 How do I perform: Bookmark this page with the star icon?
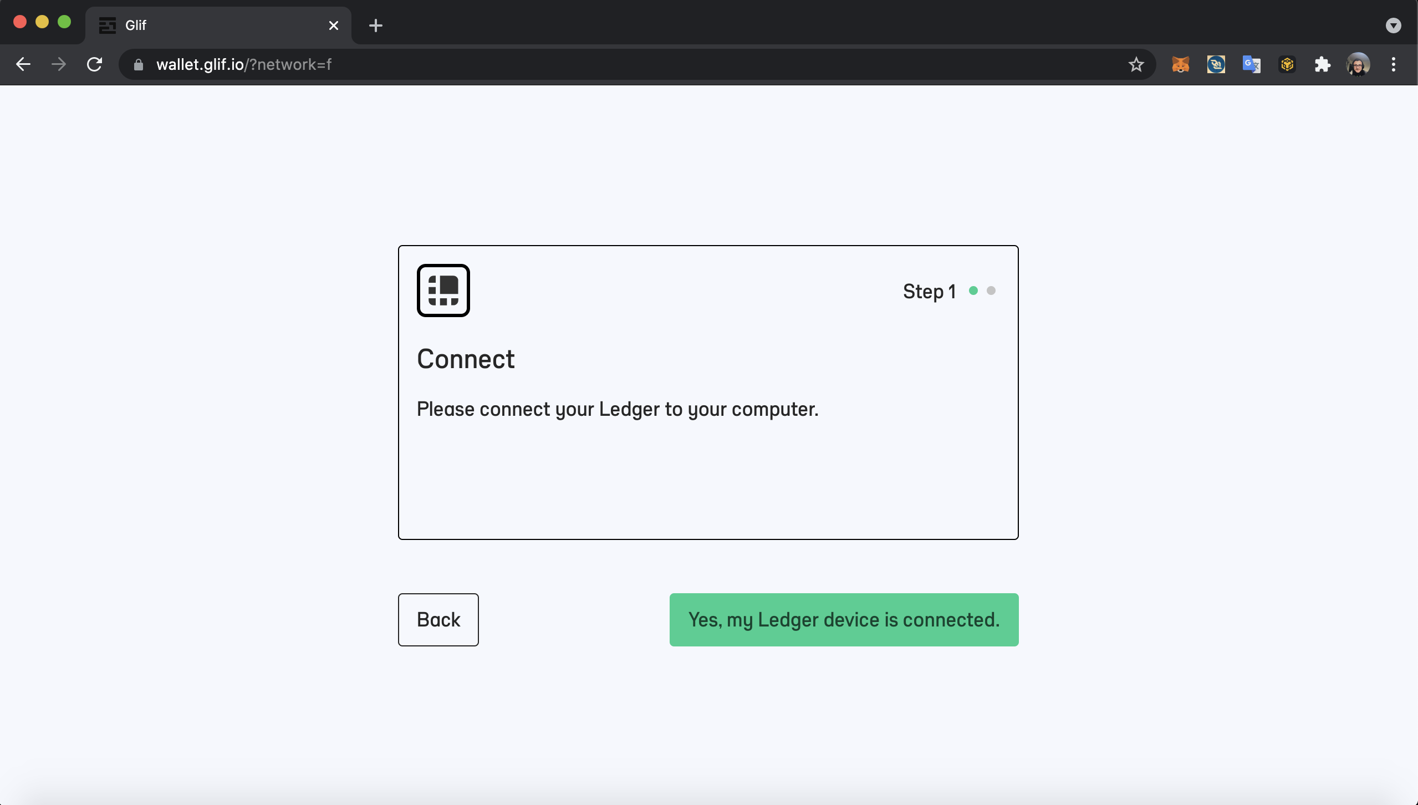pyautogui.click(x=1136, y=64)
